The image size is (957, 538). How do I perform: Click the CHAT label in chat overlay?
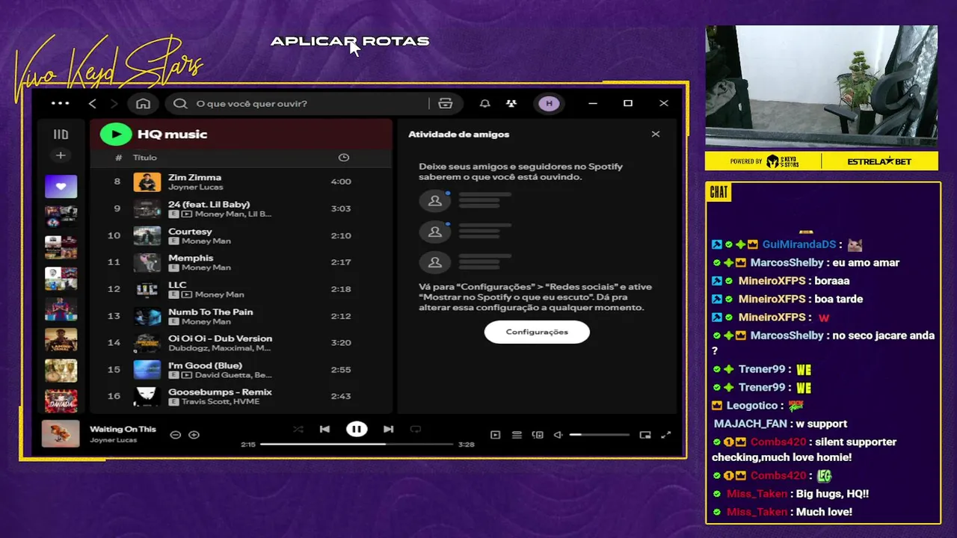pos(718,192)
